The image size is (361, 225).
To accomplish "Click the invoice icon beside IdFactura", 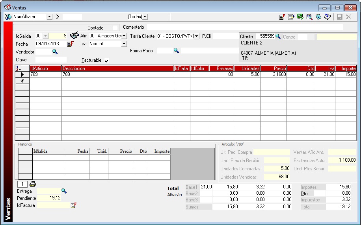I will click(x=73, y=205).
